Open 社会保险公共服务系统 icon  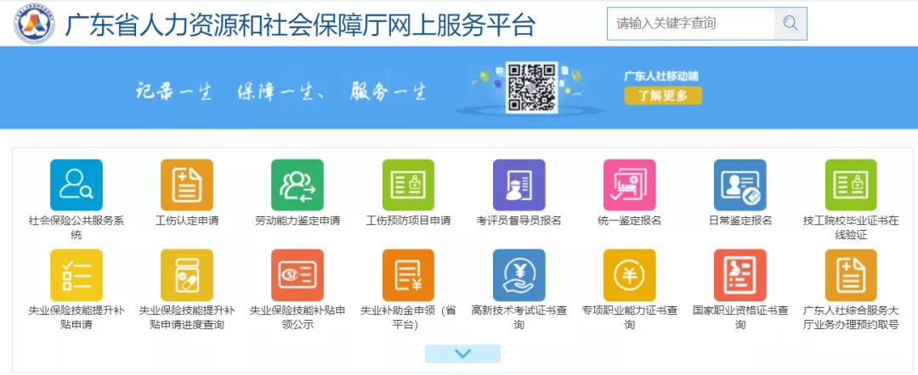click(76, 185)
